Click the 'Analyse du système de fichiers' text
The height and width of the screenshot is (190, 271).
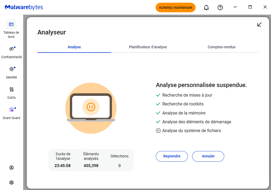pyautogui.click(x=192, y=131)
